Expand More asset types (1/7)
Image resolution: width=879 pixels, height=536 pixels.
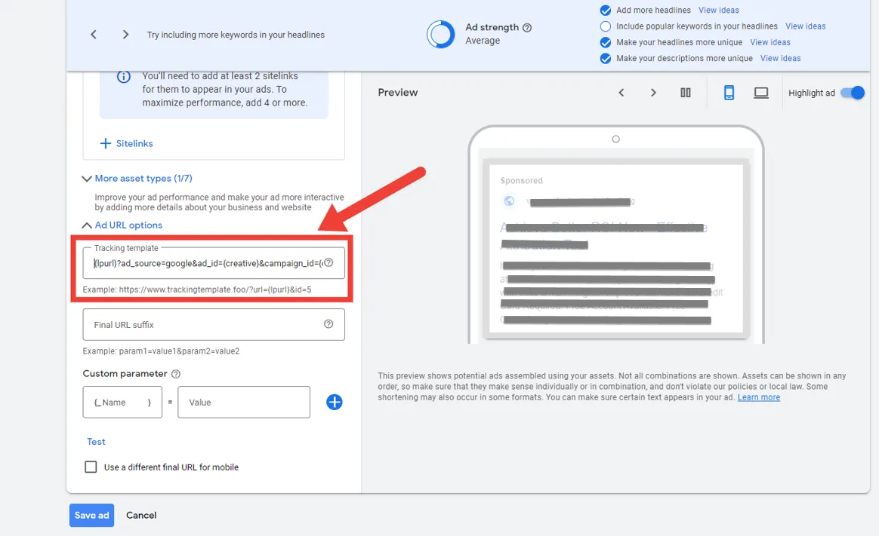pos(137,179)
